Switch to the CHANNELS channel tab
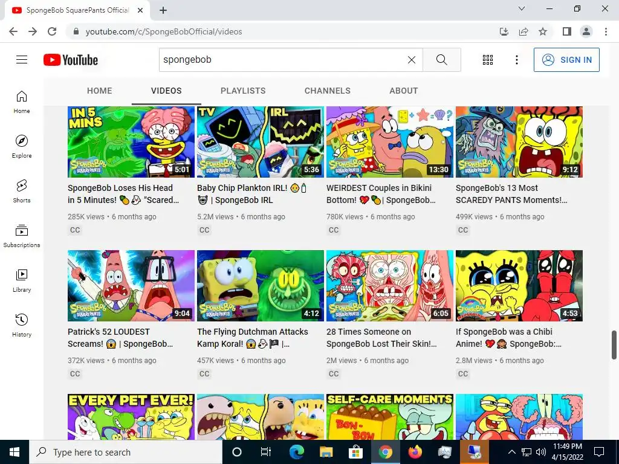This screenshot has height=464, width=619. coord(327,91)
